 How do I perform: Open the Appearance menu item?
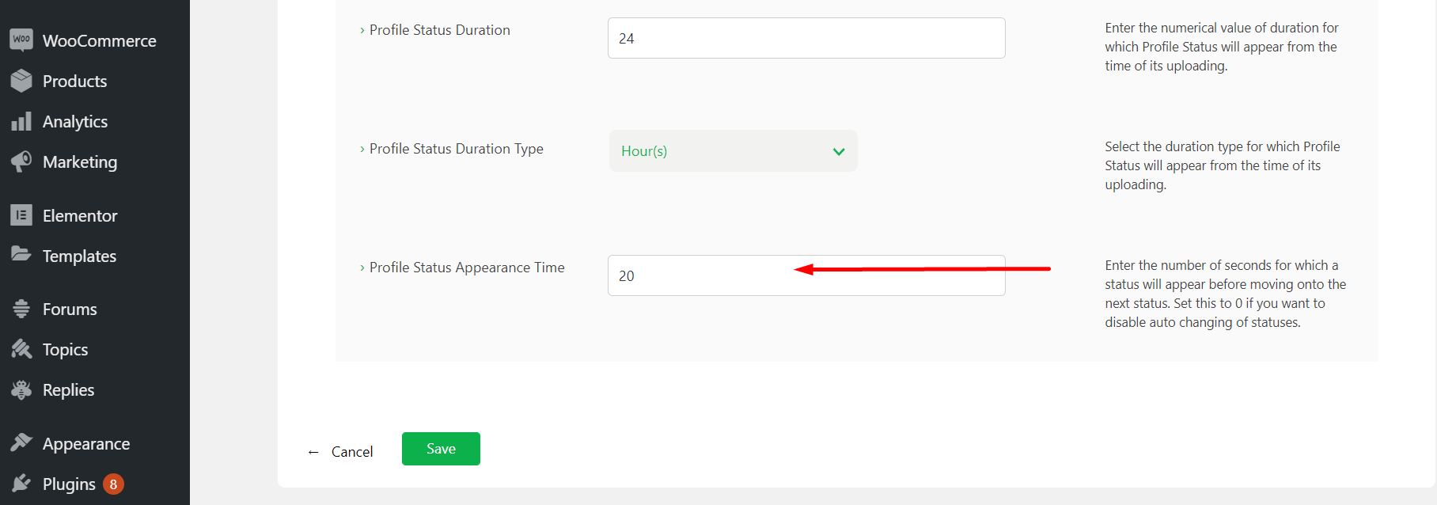point(86,444)
